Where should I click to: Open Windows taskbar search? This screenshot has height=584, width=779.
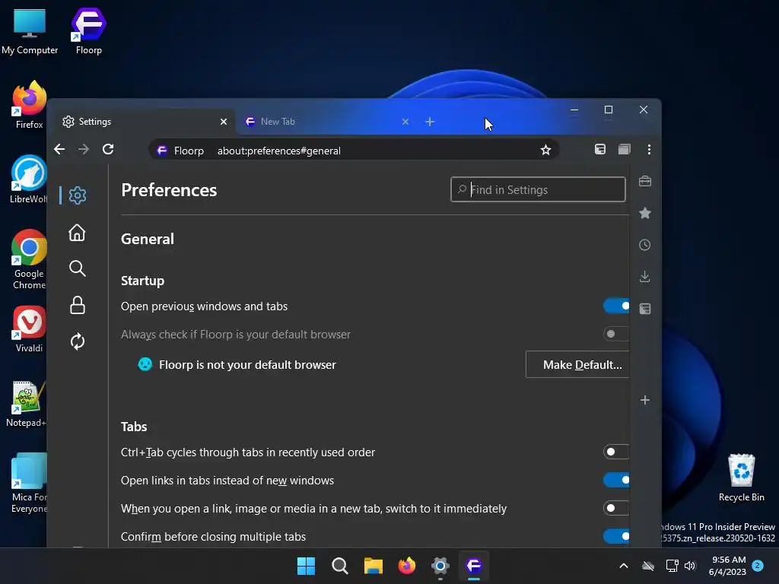click(x=340, y=566)
